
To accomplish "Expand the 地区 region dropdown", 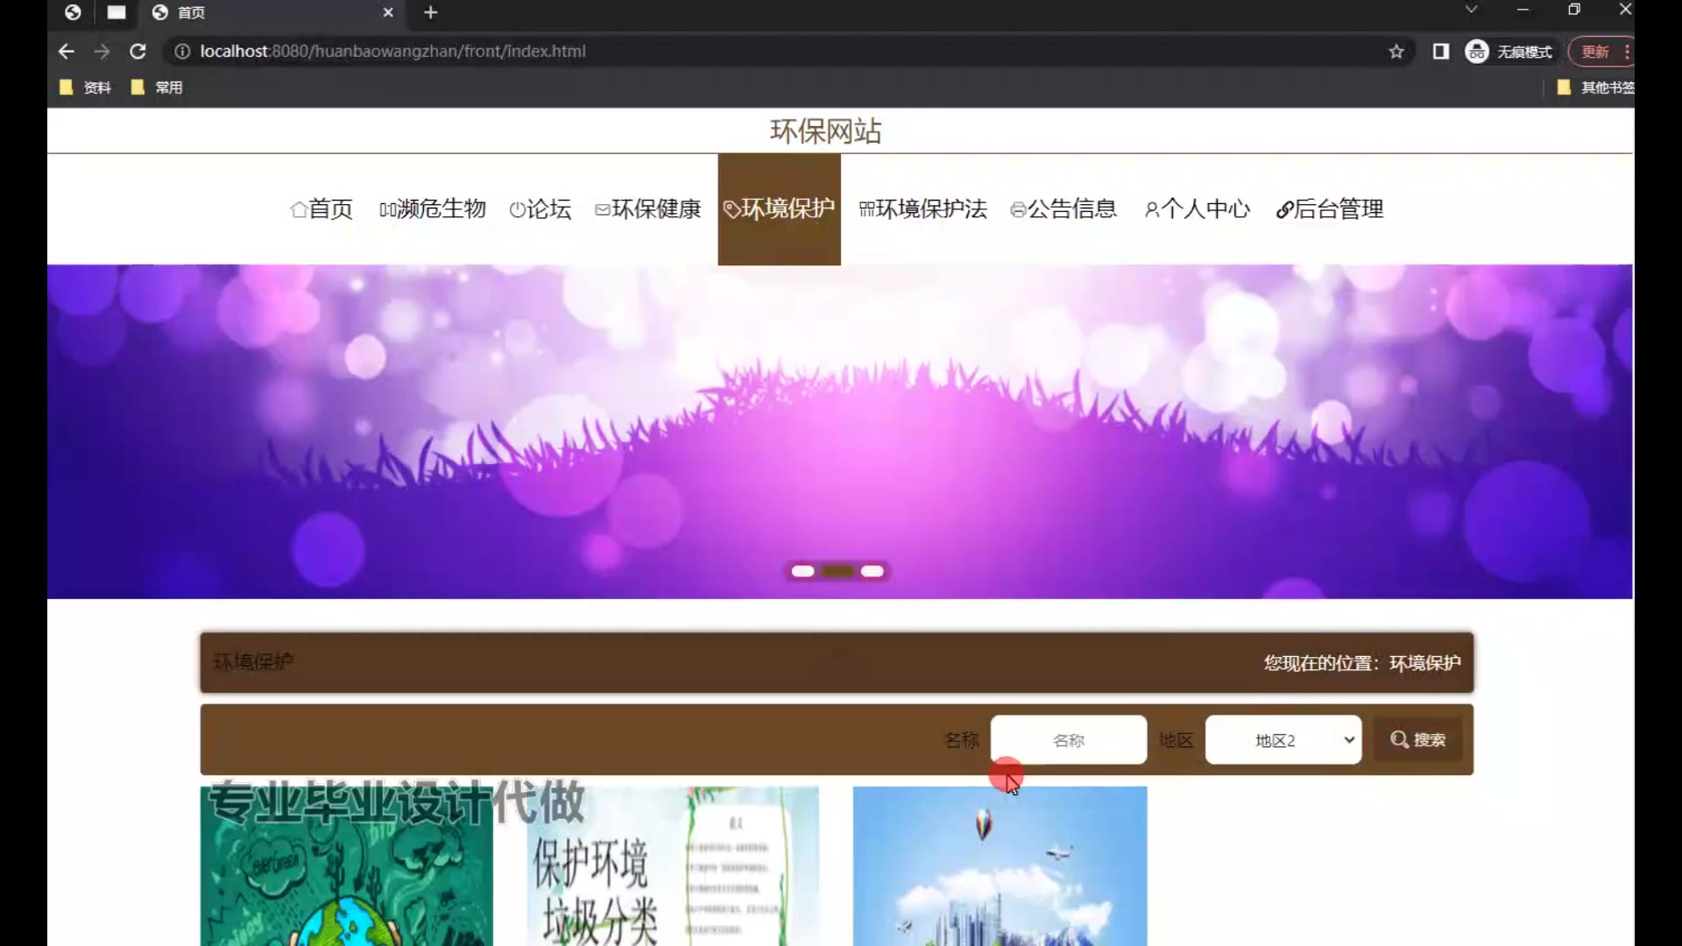I will pyautogui.click(x=1283, y=740).
